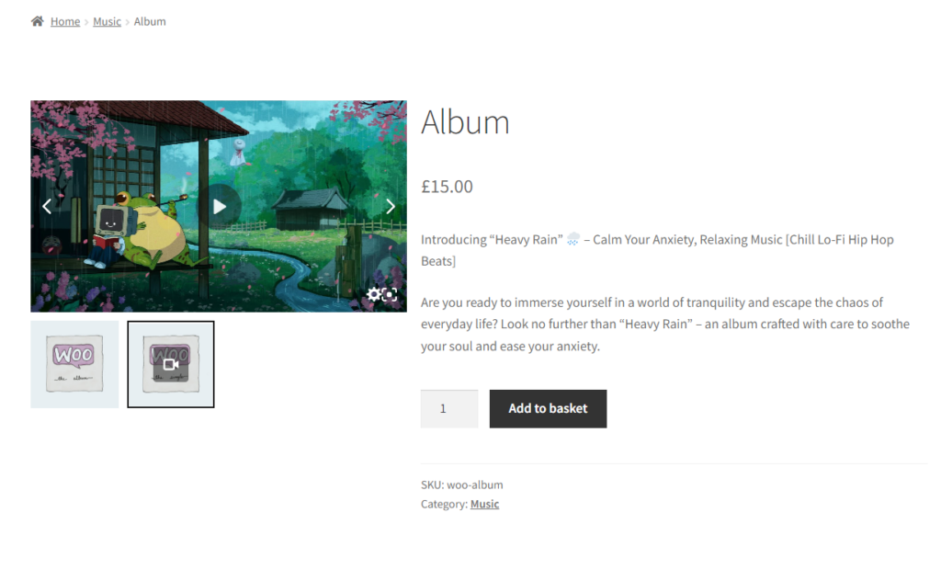Screen dimensions: 941x570
Task: Select the video thumbnail with camera icon
Action: (170, 365)
